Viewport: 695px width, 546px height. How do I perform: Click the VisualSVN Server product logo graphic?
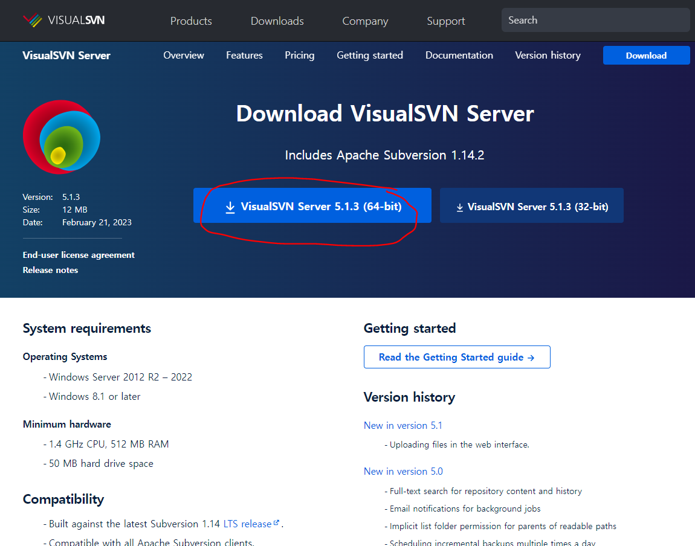[62, 137]
